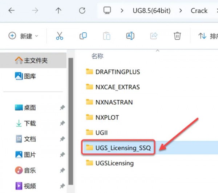
Task: Click folder icon of NXPLOT
Action: pos(89,117)
